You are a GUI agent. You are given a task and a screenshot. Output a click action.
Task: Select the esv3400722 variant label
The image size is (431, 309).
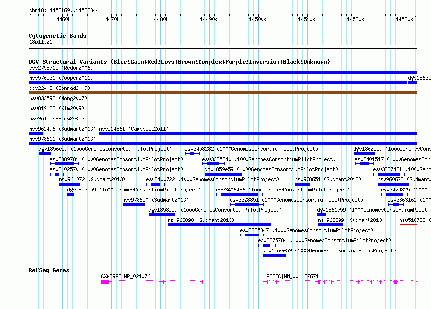[x=213, y=179]
